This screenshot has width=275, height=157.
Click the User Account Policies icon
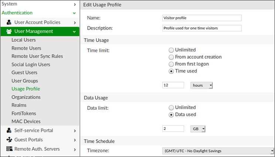[x=9, y=23]
